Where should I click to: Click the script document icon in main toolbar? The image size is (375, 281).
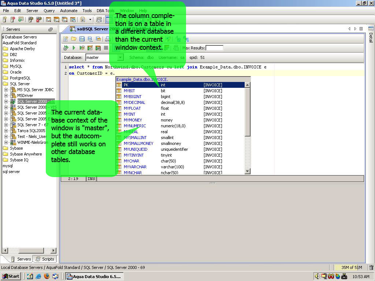tap(83, 19)
